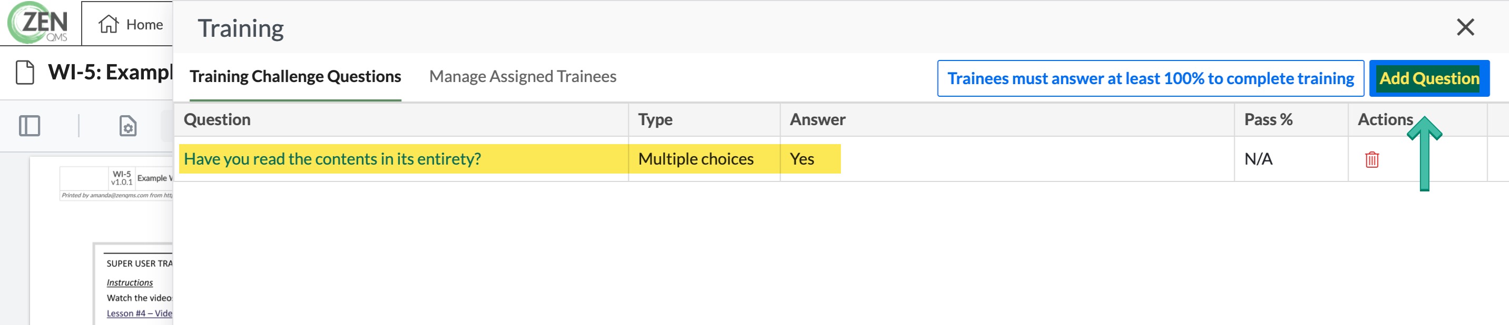Delete the question with trash icon
Viewport: 1509px width, 325px height.
(1371, 159)
